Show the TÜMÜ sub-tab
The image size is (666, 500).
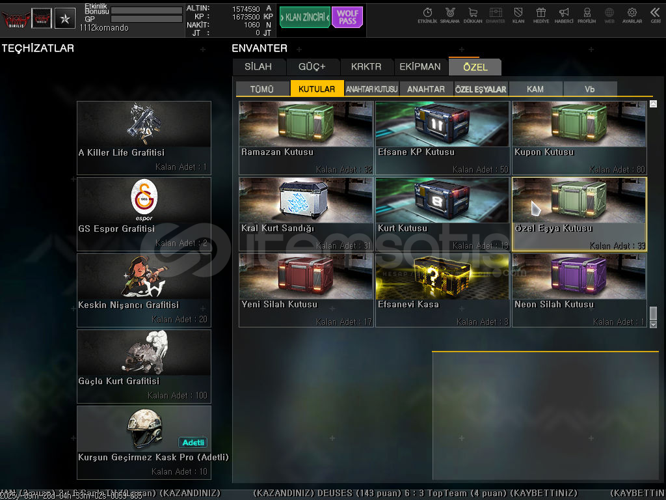[262, 89]
